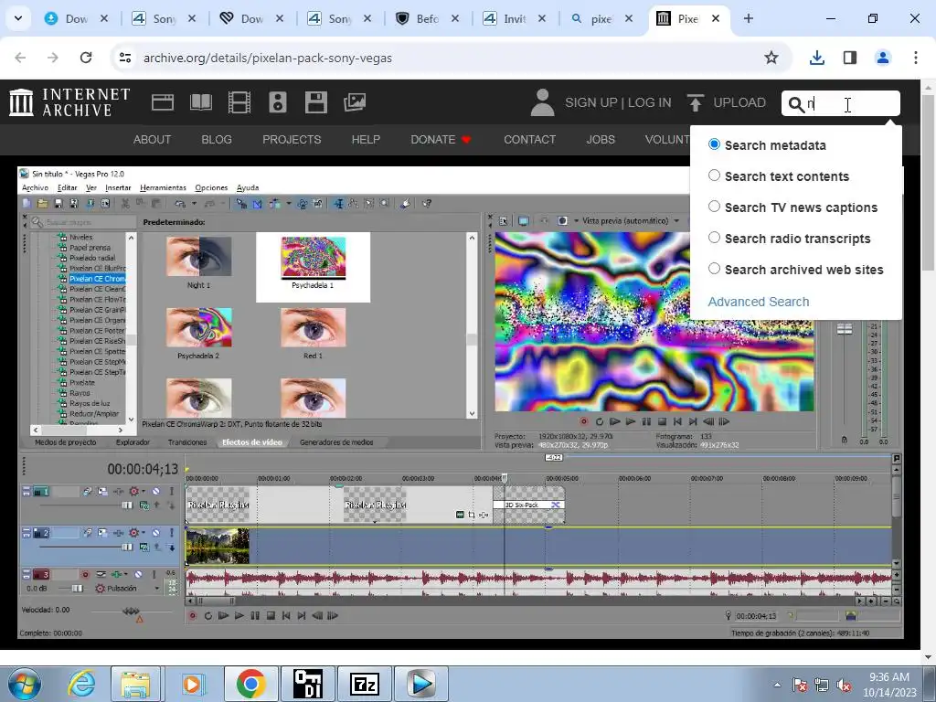
Task: Click the Vegas Pro screenshot image
Action: pyautogui.click(x=461, y=403)
